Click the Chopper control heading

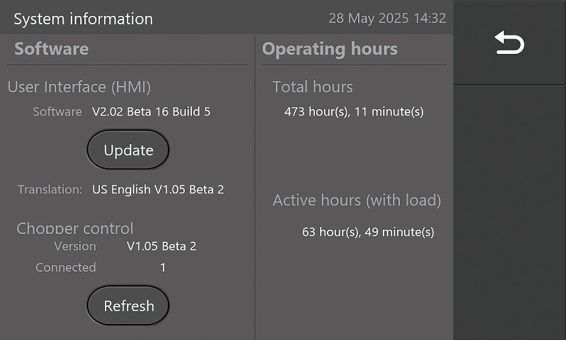pos(75,229)
